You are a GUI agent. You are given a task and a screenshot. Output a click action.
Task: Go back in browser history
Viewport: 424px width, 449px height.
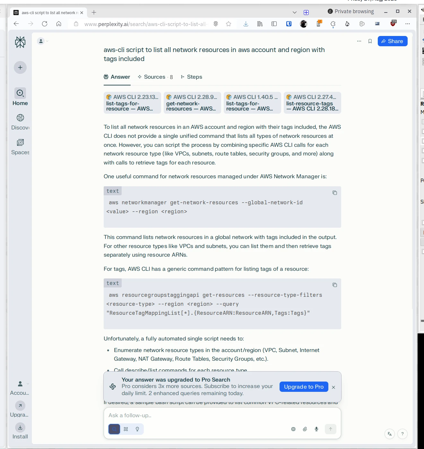pos(16,24)
